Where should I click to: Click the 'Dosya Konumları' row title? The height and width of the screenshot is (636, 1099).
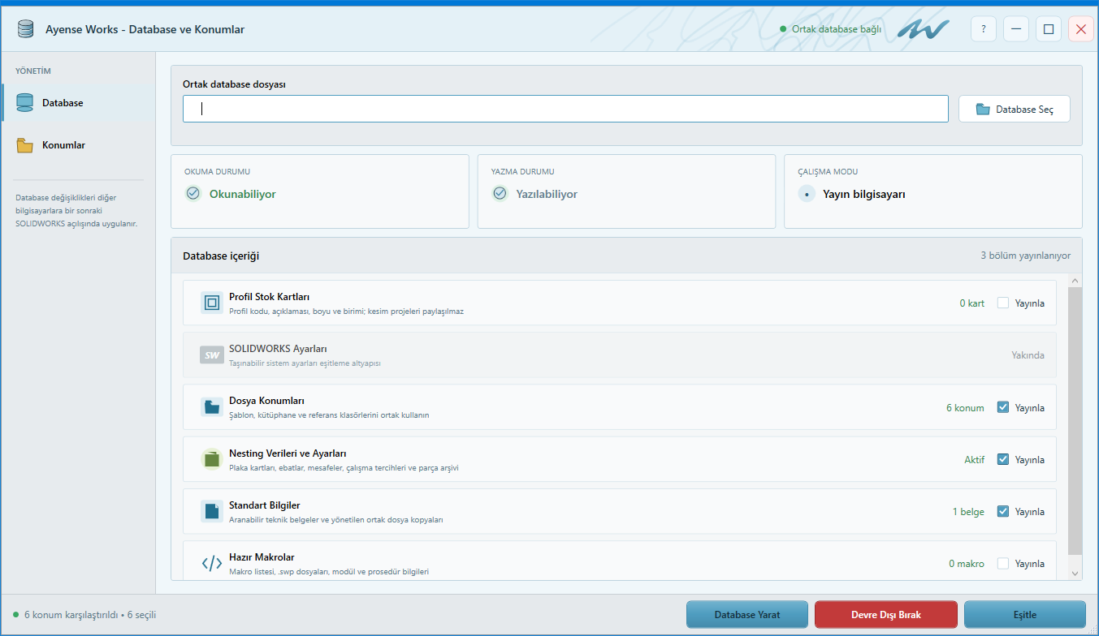266,401
